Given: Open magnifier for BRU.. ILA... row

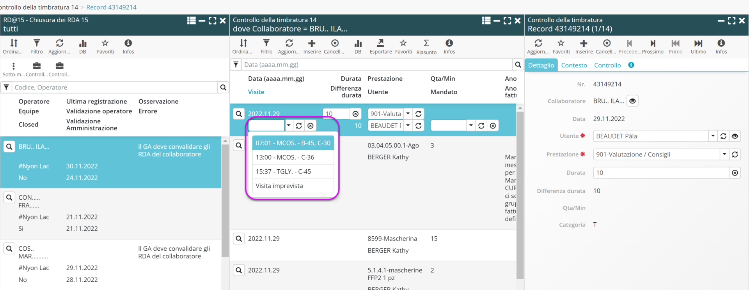Looking at the screenshot, I should [x=9, y=147].
